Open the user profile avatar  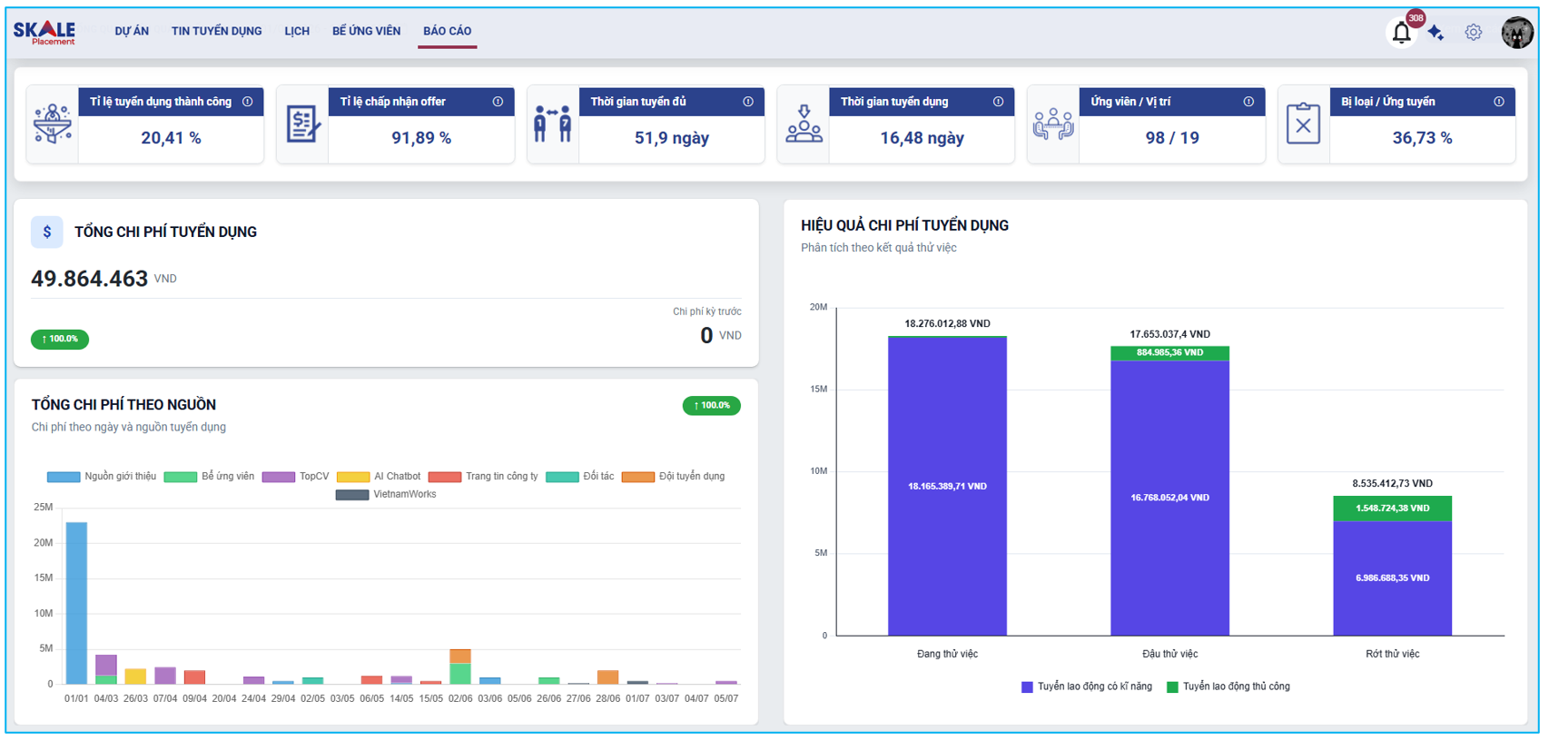click(1516, 33)
